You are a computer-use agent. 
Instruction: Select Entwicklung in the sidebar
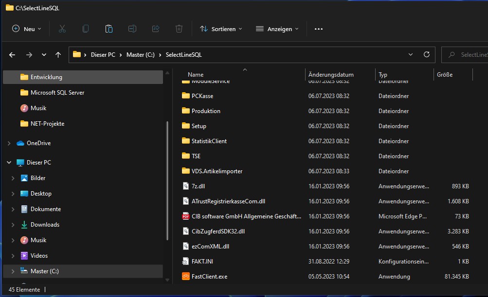click(x=83, y=77)
